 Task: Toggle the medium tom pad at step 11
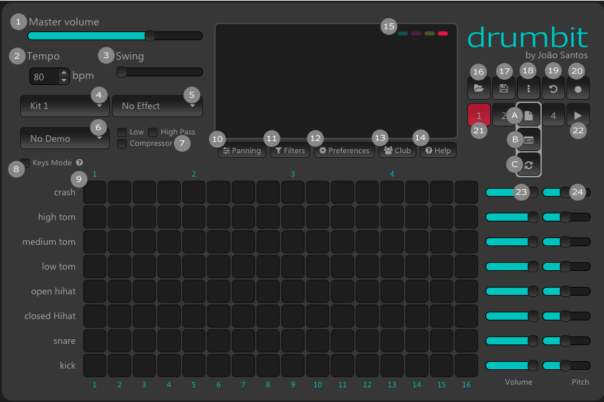(342, 241)
